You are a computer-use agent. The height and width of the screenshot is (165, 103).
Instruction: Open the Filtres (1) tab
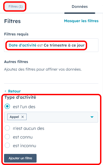pyautogui.click(x=15, y=6)
